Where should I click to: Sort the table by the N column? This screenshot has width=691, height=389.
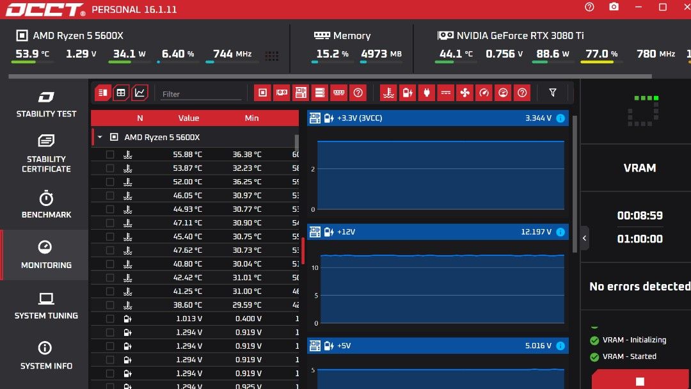[x=139, y=118]
